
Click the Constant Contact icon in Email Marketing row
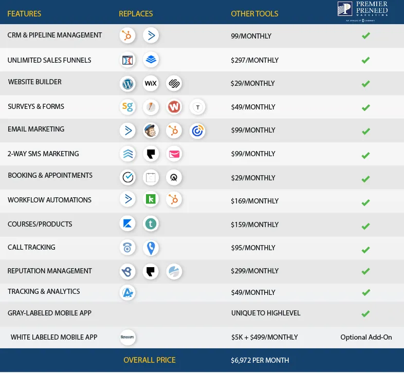click(197, 131)
